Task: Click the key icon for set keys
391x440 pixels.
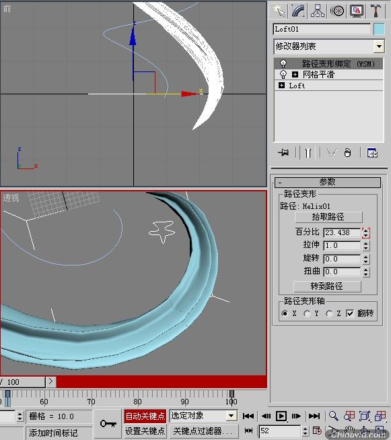Action: pos(108,423)
